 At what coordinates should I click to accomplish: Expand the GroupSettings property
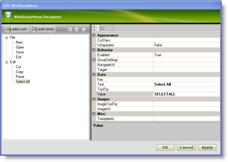point(94,60)
